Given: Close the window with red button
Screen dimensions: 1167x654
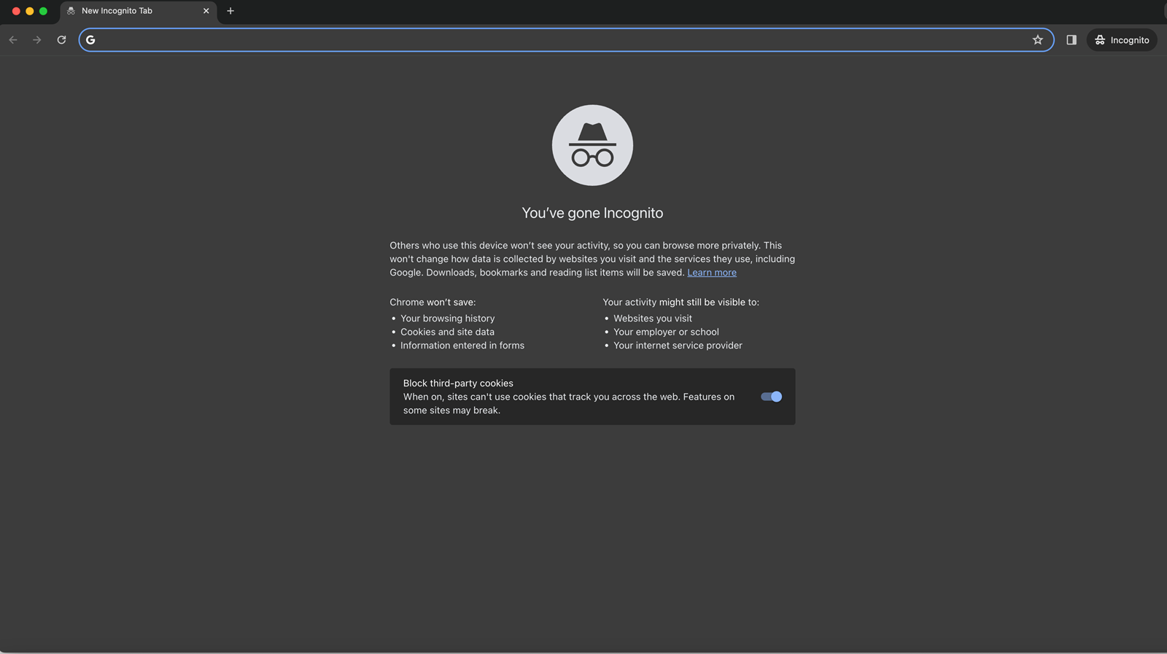Looking at the screenshot, I should [16, 11].
